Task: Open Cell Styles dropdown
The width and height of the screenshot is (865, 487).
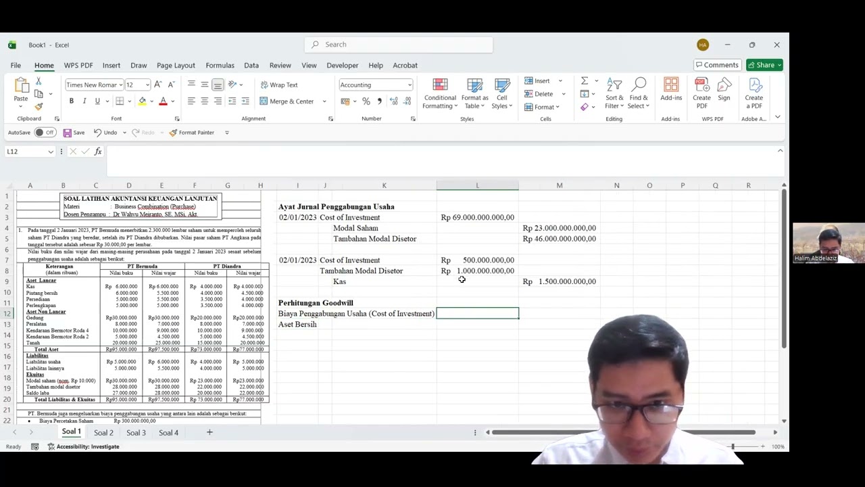Action: [x=501, y=93]
